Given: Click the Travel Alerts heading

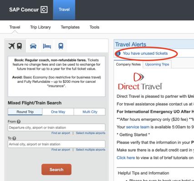Looking at the screenshot, I should pyautogui.click(x=131, y=44).
